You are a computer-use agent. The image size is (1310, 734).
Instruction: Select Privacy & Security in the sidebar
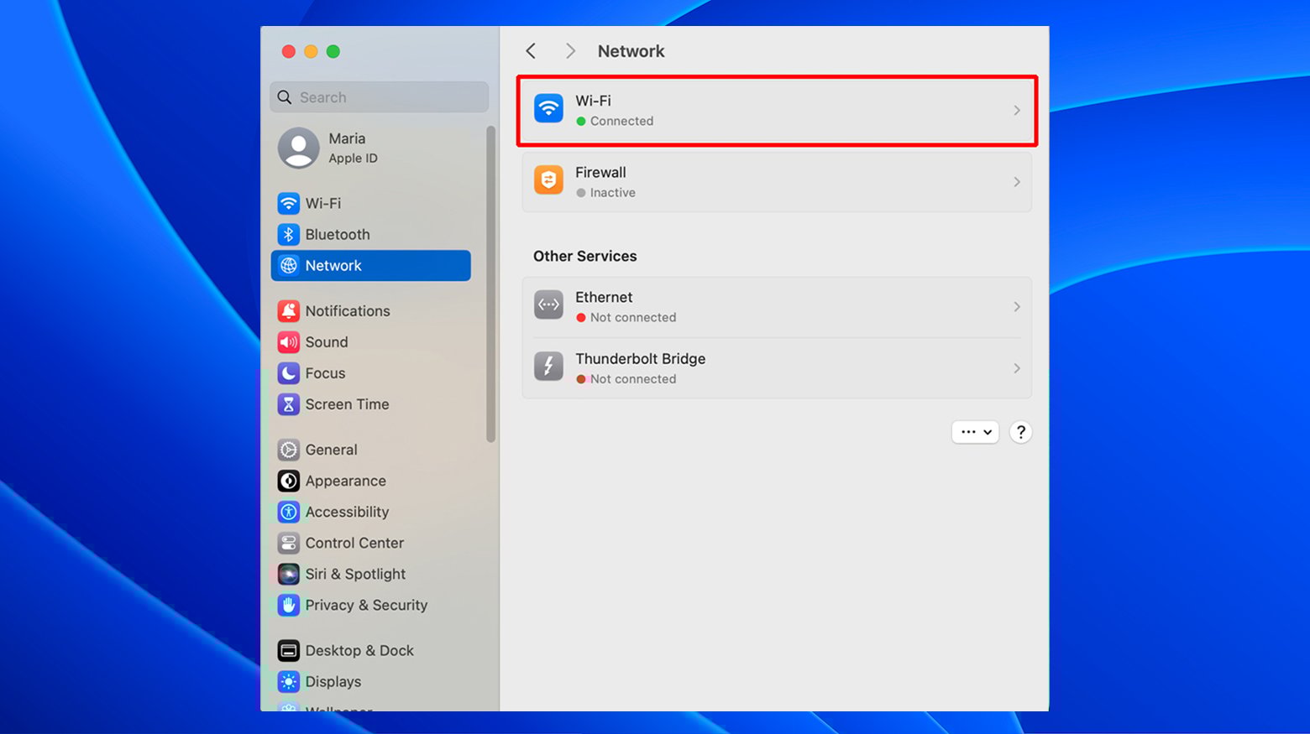(366, 605)
